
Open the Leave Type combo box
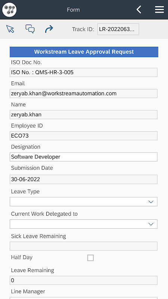pyautogui.click(x=84, y=202)
